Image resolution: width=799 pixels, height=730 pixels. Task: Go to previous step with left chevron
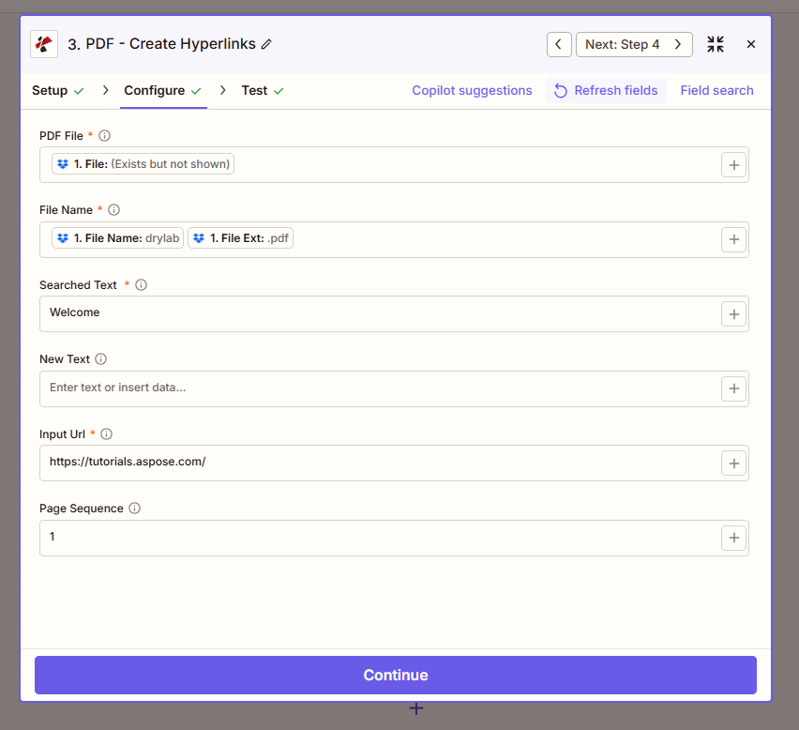point(559,44)
